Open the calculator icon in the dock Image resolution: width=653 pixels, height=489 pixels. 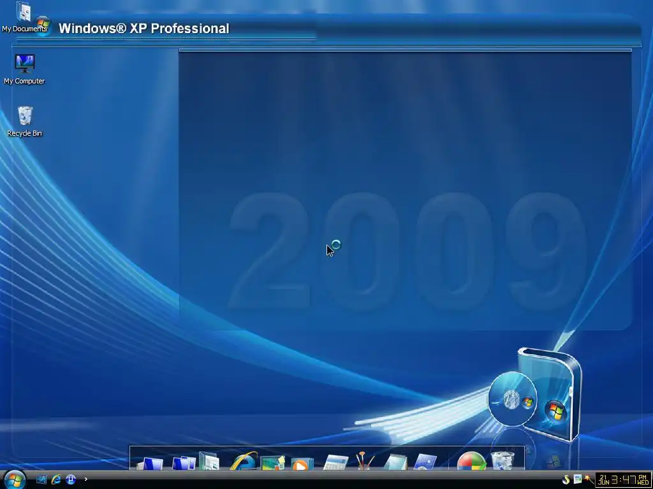(x=335, y=462)
